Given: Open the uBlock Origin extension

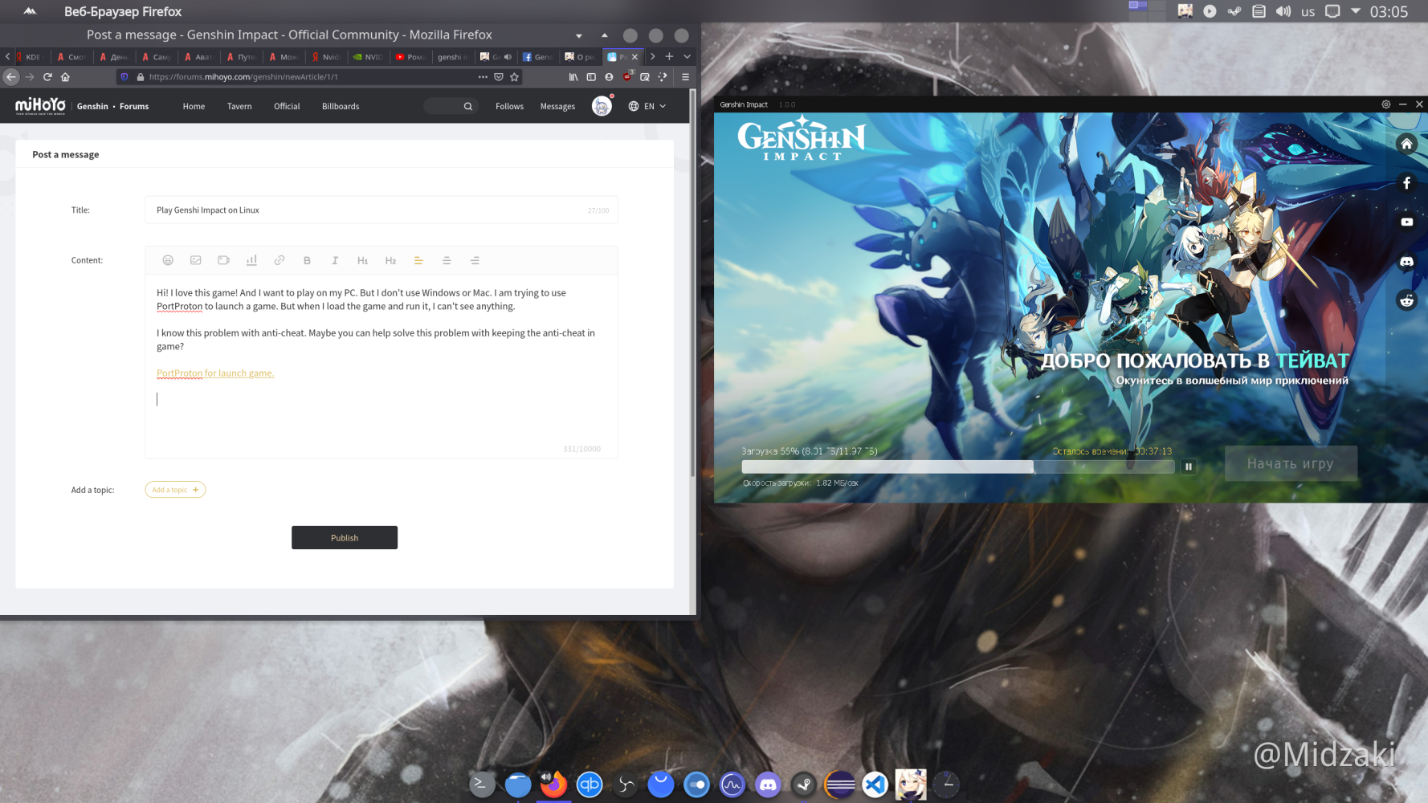Looking at the screenshot, I should 627,76.
